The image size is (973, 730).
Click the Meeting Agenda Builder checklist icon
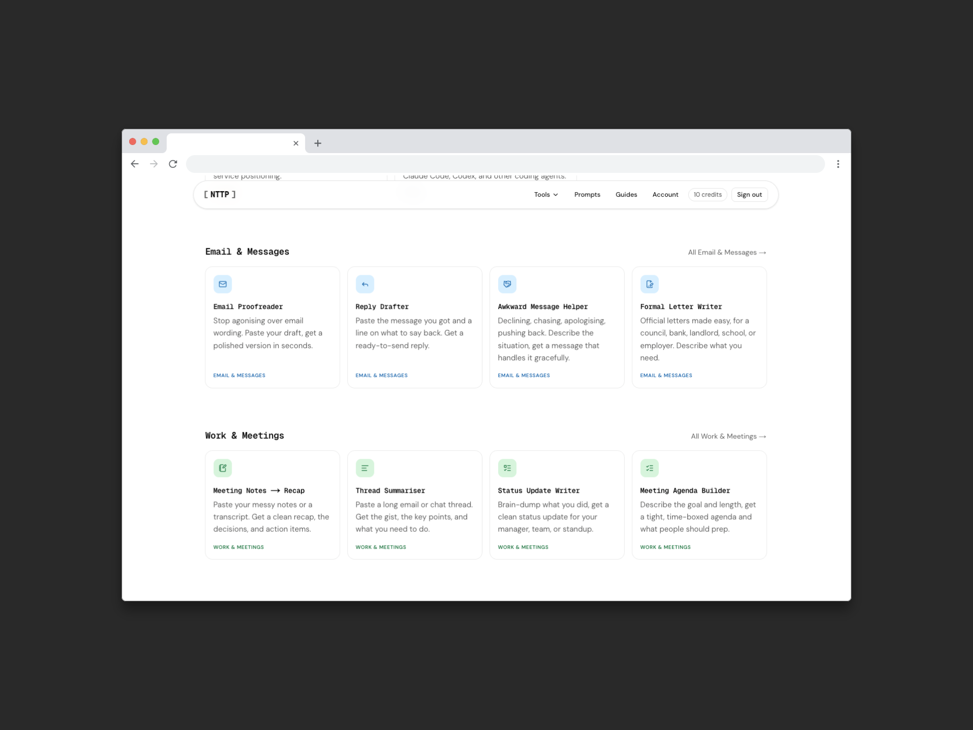tap(649, 468)
